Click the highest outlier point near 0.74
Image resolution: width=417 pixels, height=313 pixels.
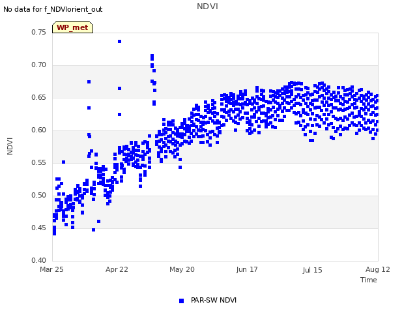point(120,42)
